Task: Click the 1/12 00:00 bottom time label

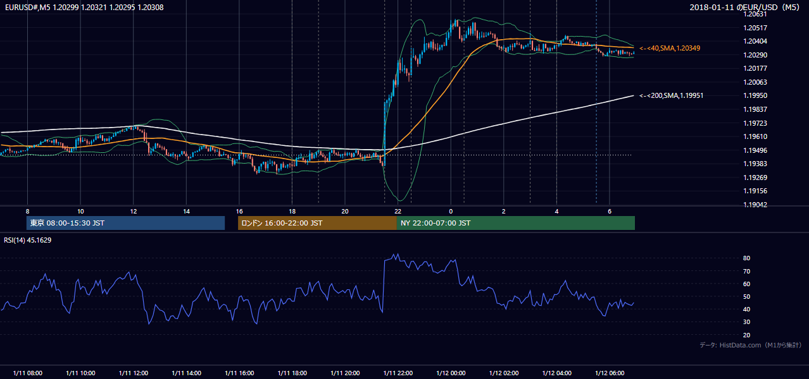Action: (451, 373)
